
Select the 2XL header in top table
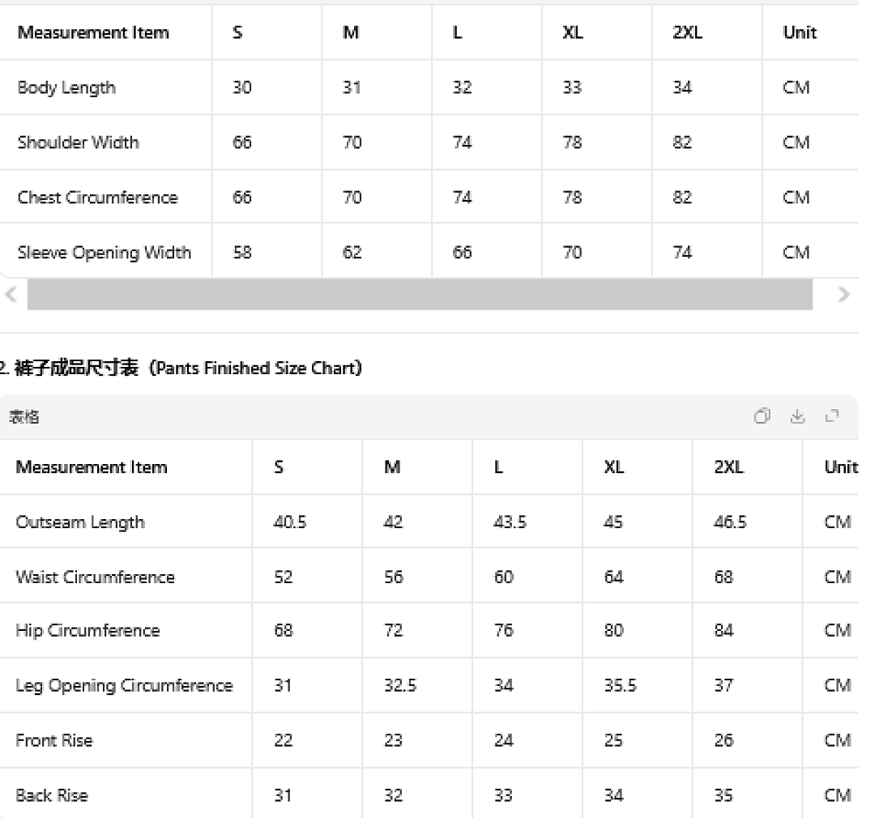(687, 32)
